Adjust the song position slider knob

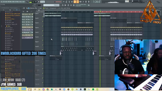(x=55, y=2)
